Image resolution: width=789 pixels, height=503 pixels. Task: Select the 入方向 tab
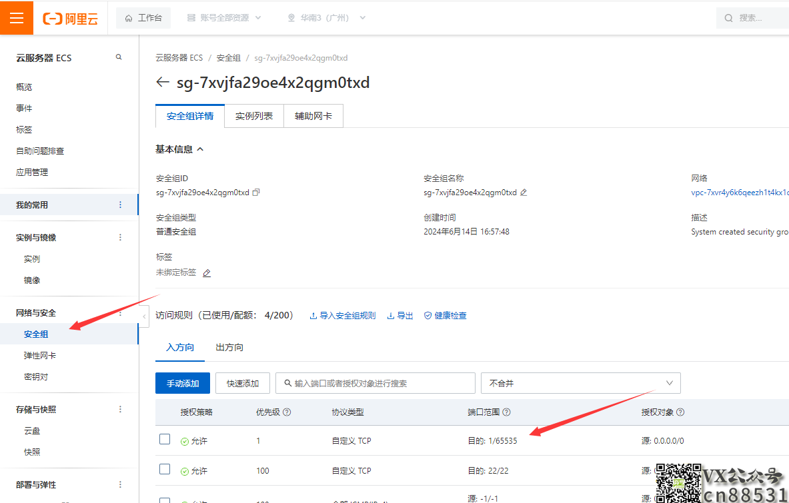[x=179, y=348]
